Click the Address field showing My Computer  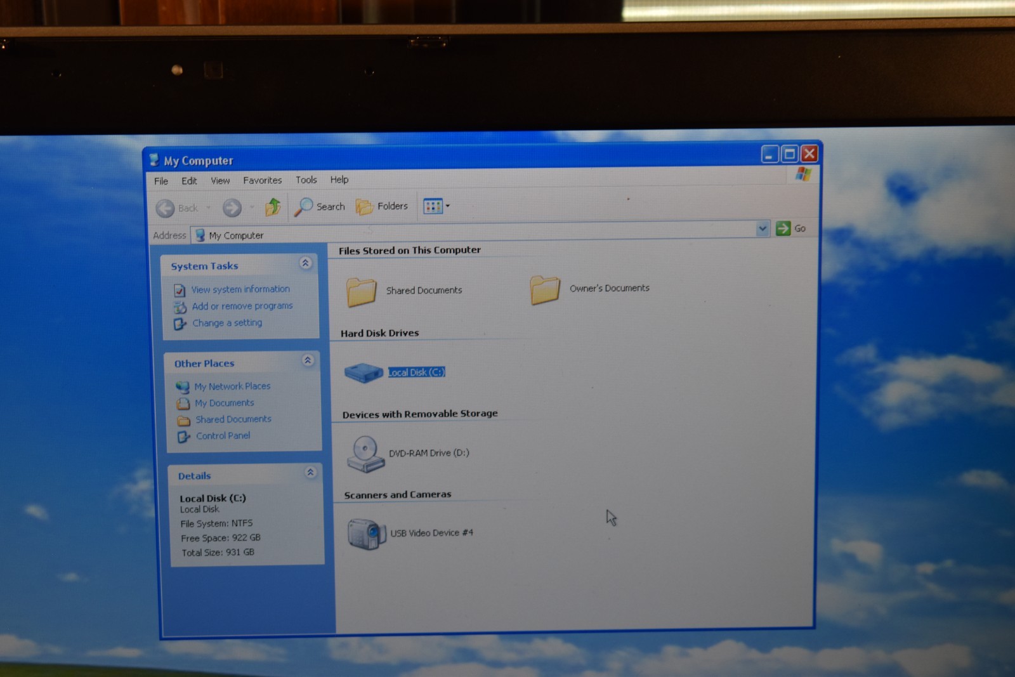[479, 232]
